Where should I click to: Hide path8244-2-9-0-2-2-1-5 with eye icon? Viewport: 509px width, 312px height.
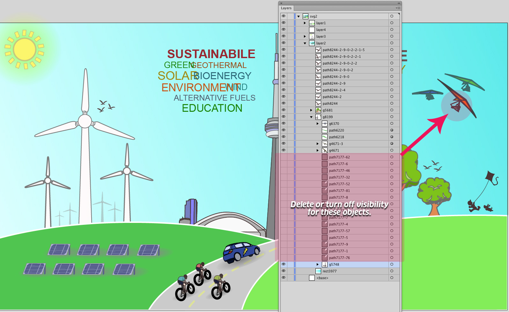284,49
